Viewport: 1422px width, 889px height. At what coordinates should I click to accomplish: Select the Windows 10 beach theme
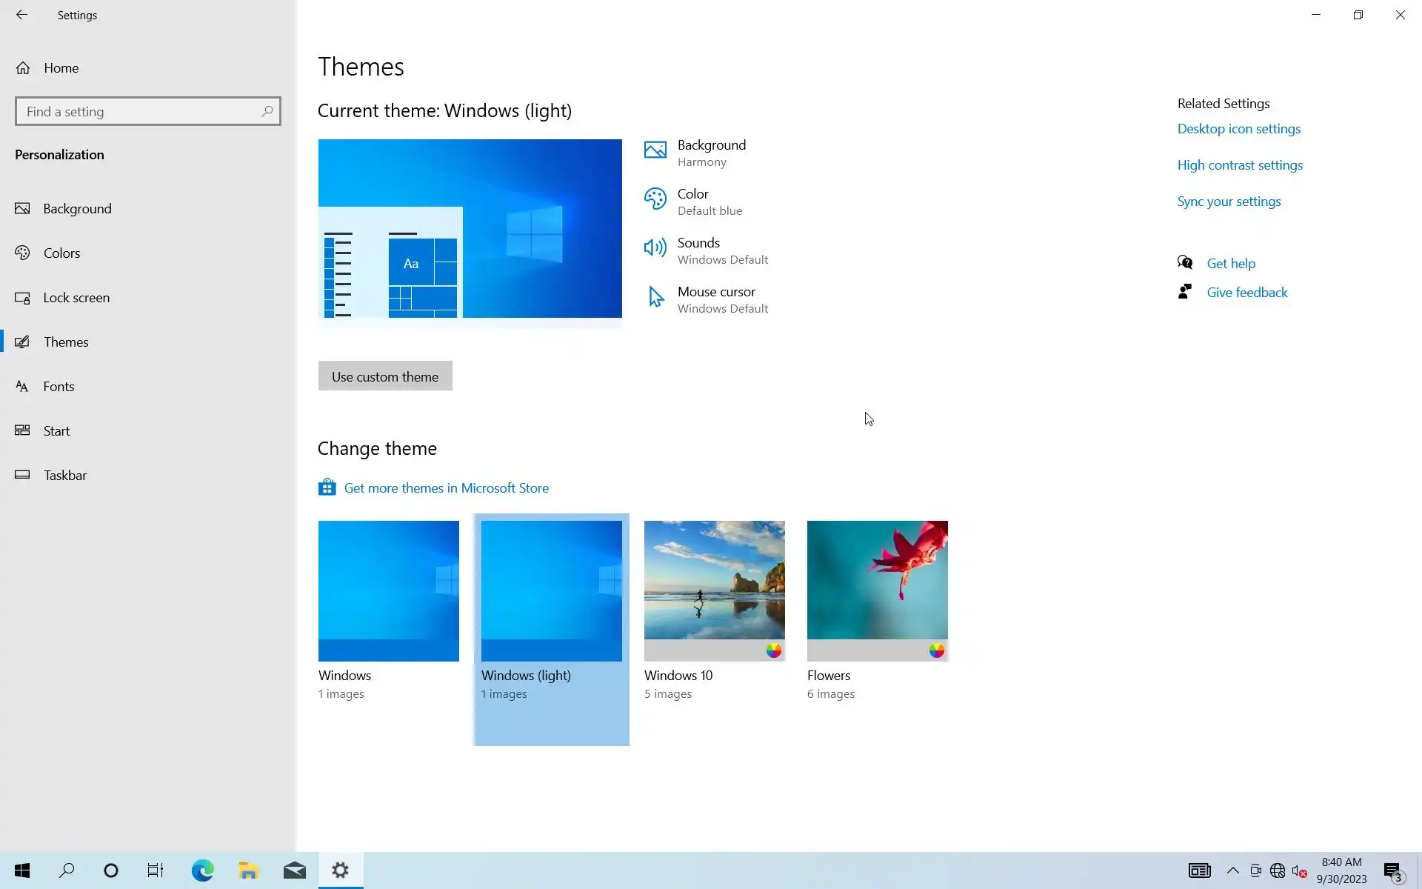coord(714,590)
